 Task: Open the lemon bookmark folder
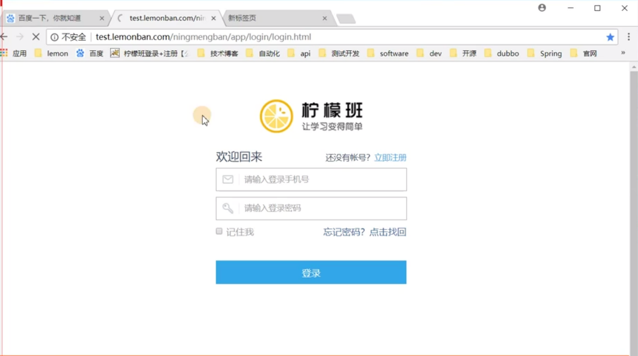51,53
